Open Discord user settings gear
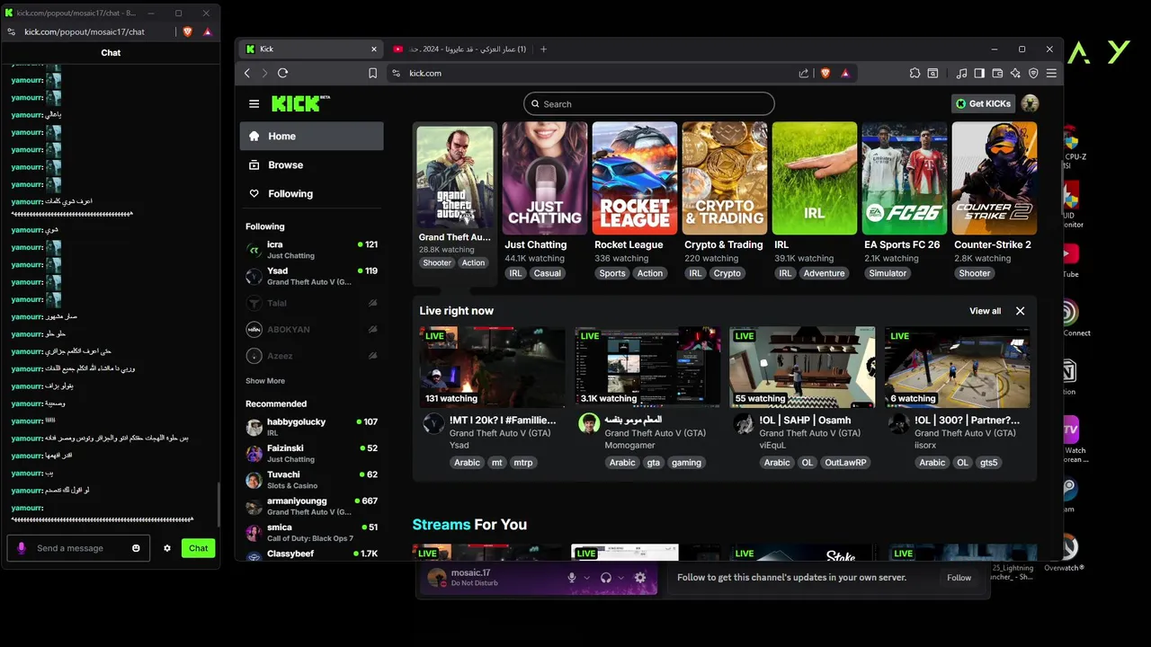This screenshot has height=647, width=1151. tap(640, 578)
